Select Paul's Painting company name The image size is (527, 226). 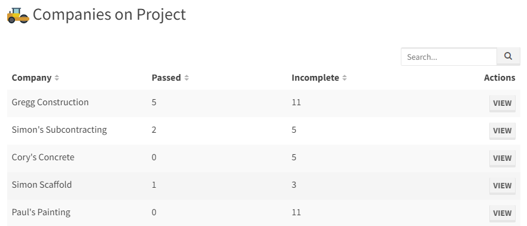point(41,212)
